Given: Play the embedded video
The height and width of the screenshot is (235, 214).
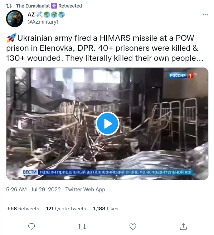Looking at the screenshot, I should tap(107, 124).
